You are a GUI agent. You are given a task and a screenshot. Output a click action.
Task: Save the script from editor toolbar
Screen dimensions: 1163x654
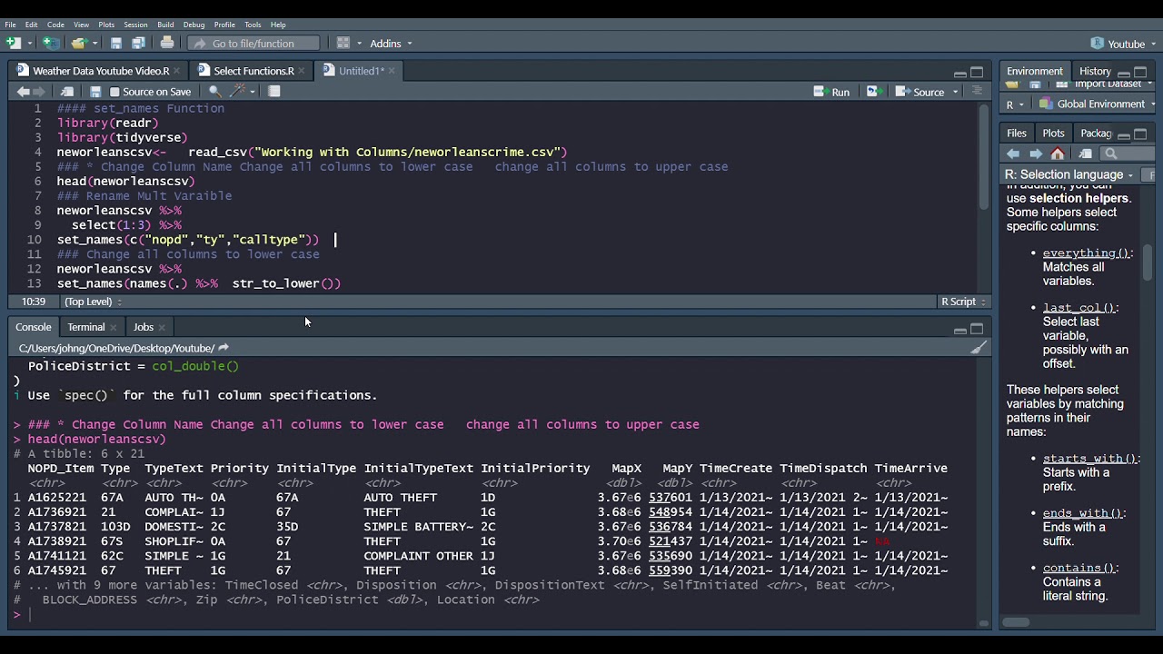[x=95, y=91]
